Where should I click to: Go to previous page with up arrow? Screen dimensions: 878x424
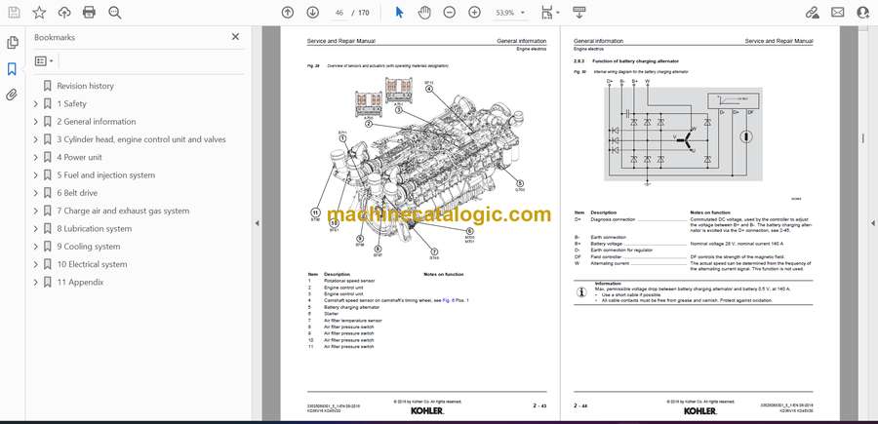[288, 13]
